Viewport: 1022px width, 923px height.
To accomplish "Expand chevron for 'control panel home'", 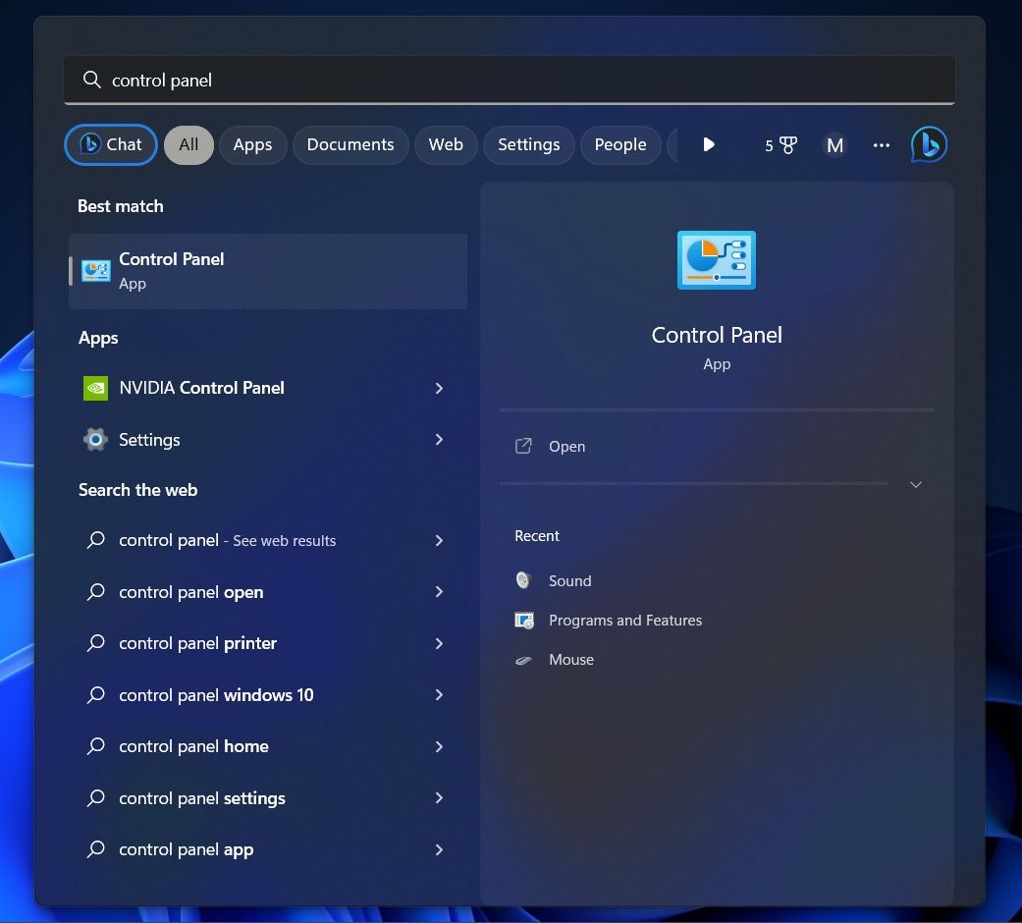I will coord(439,746).
